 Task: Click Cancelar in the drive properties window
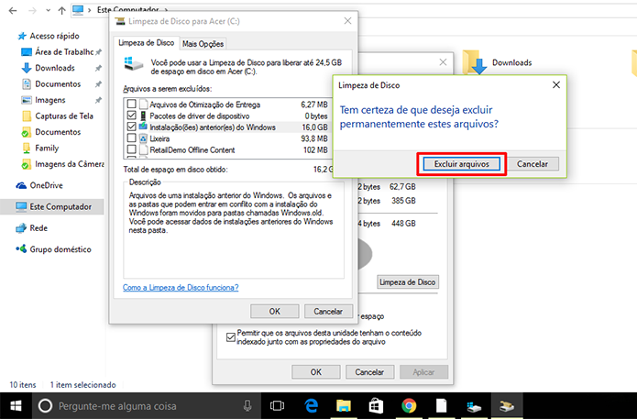[369, 372]
